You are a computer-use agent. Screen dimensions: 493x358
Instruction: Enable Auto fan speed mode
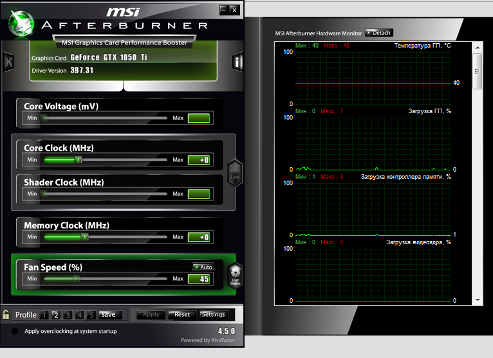point(203,267)
